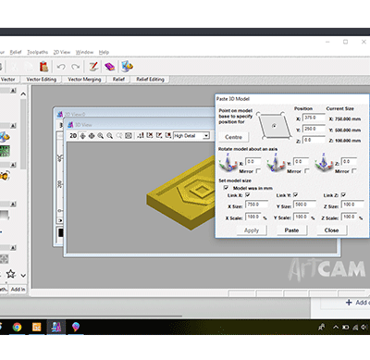Click the Paste clipboard icon in main toolbar
Viewport: 370px width, 360px height.
pos(43,67)
